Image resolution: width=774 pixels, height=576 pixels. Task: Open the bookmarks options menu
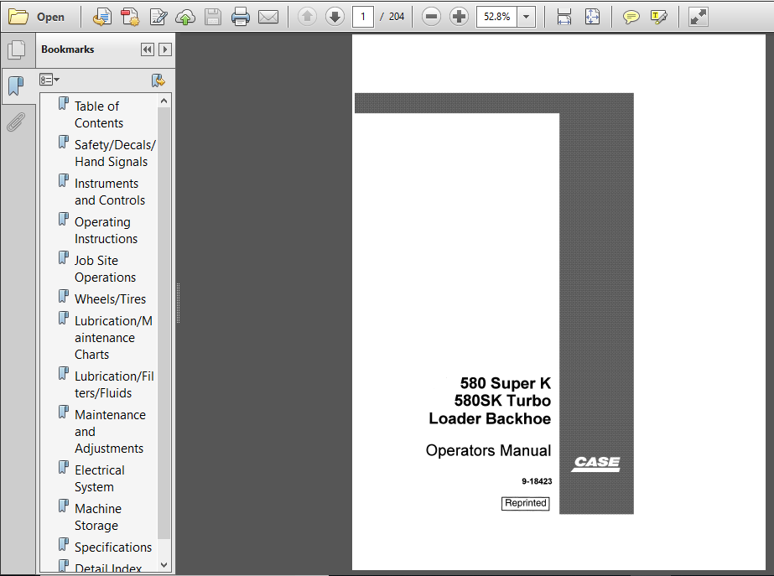click(49, 80)
